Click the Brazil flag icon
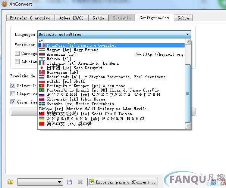Image resolution: width=226 pixels, height=188 pixels. pyautogui.click(x=42, y=90)
